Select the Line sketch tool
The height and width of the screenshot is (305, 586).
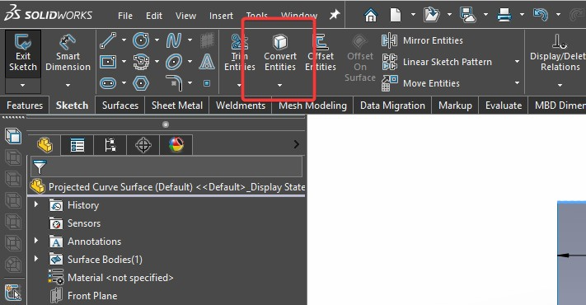tap(108, 40)
